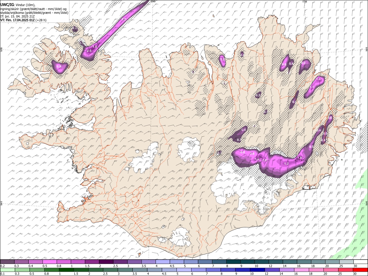
Task: Click the '1.6' precipitation value in the southeast band
Action: 300,158
